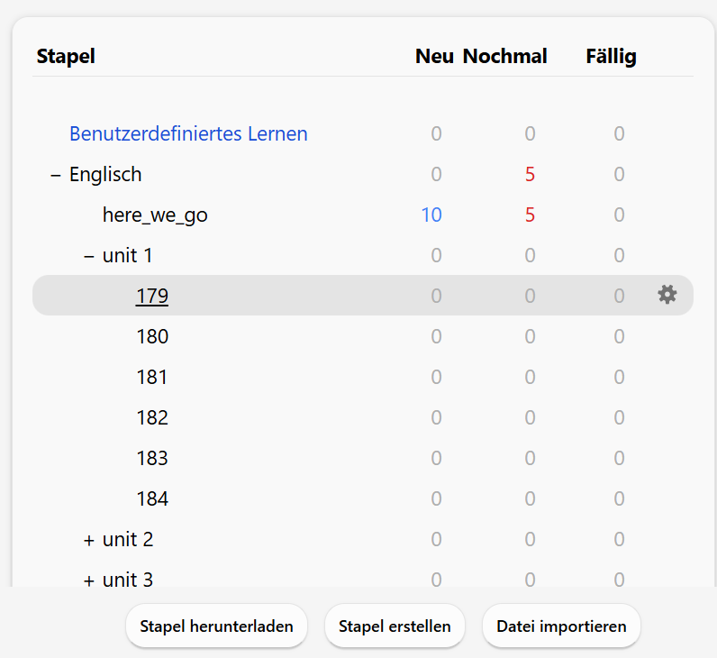Click Nochmal count 0 for deck 182
717x658 pixels.
coord(530,417)
